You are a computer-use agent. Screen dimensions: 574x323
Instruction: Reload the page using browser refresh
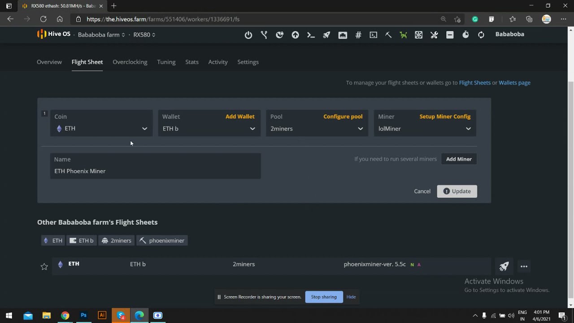(43, 19)
